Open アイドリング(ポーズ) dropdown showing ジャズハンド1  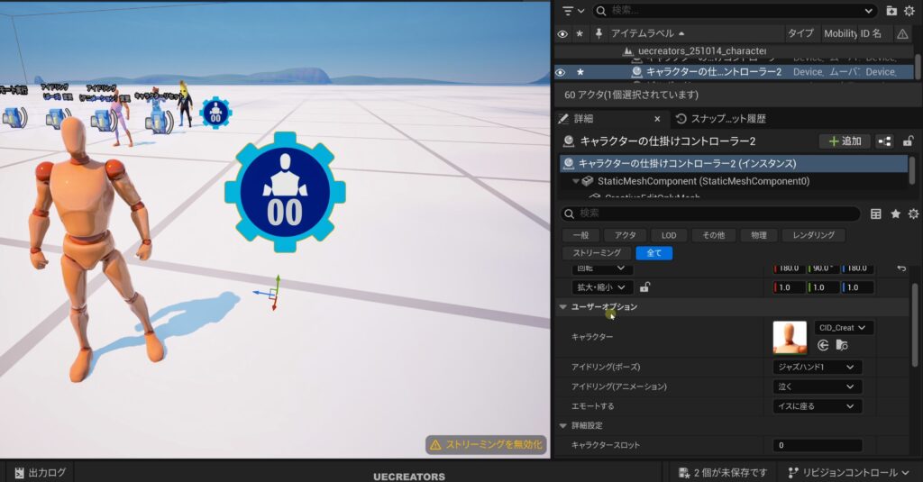pyautogui.click(x=817, y=368)
